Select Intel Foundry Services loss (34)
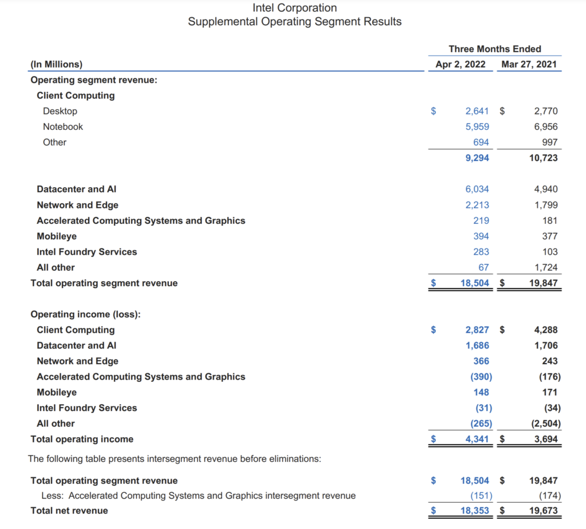The width and height of the screenshot is (586, 529). [x=552, y=408]
